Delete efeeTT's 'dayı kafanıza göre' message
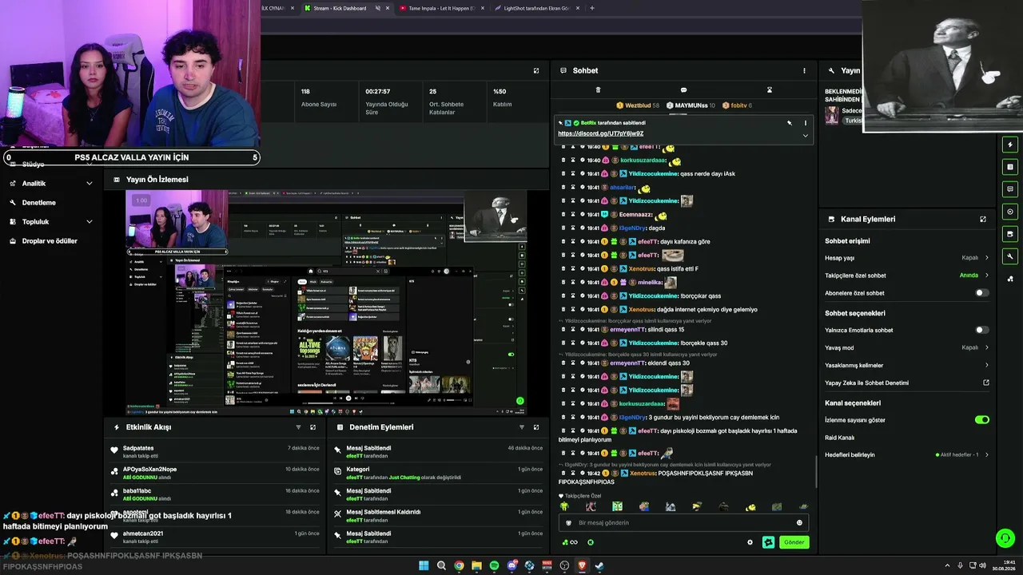The image size is (1023, 575). (563, 241)
